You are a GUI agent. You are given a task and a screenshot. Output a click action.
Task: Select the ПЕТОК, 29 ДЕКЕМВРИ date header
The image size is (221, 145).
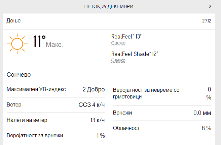(x=109, y=6)
